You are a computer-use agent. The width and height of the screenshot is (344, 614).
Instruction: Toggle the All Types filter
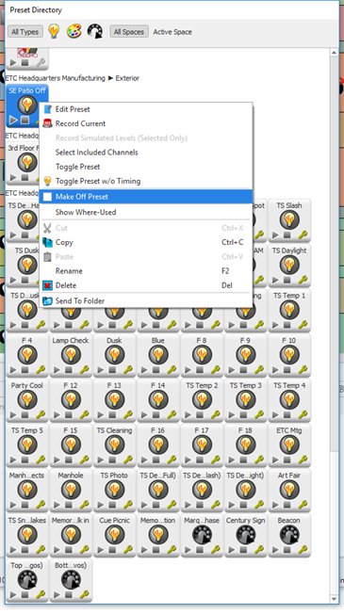(25, 32)
